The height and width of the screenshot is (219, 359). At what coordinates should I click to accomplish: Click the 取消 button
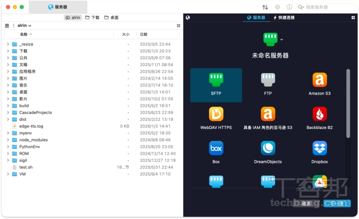point(307,203)
